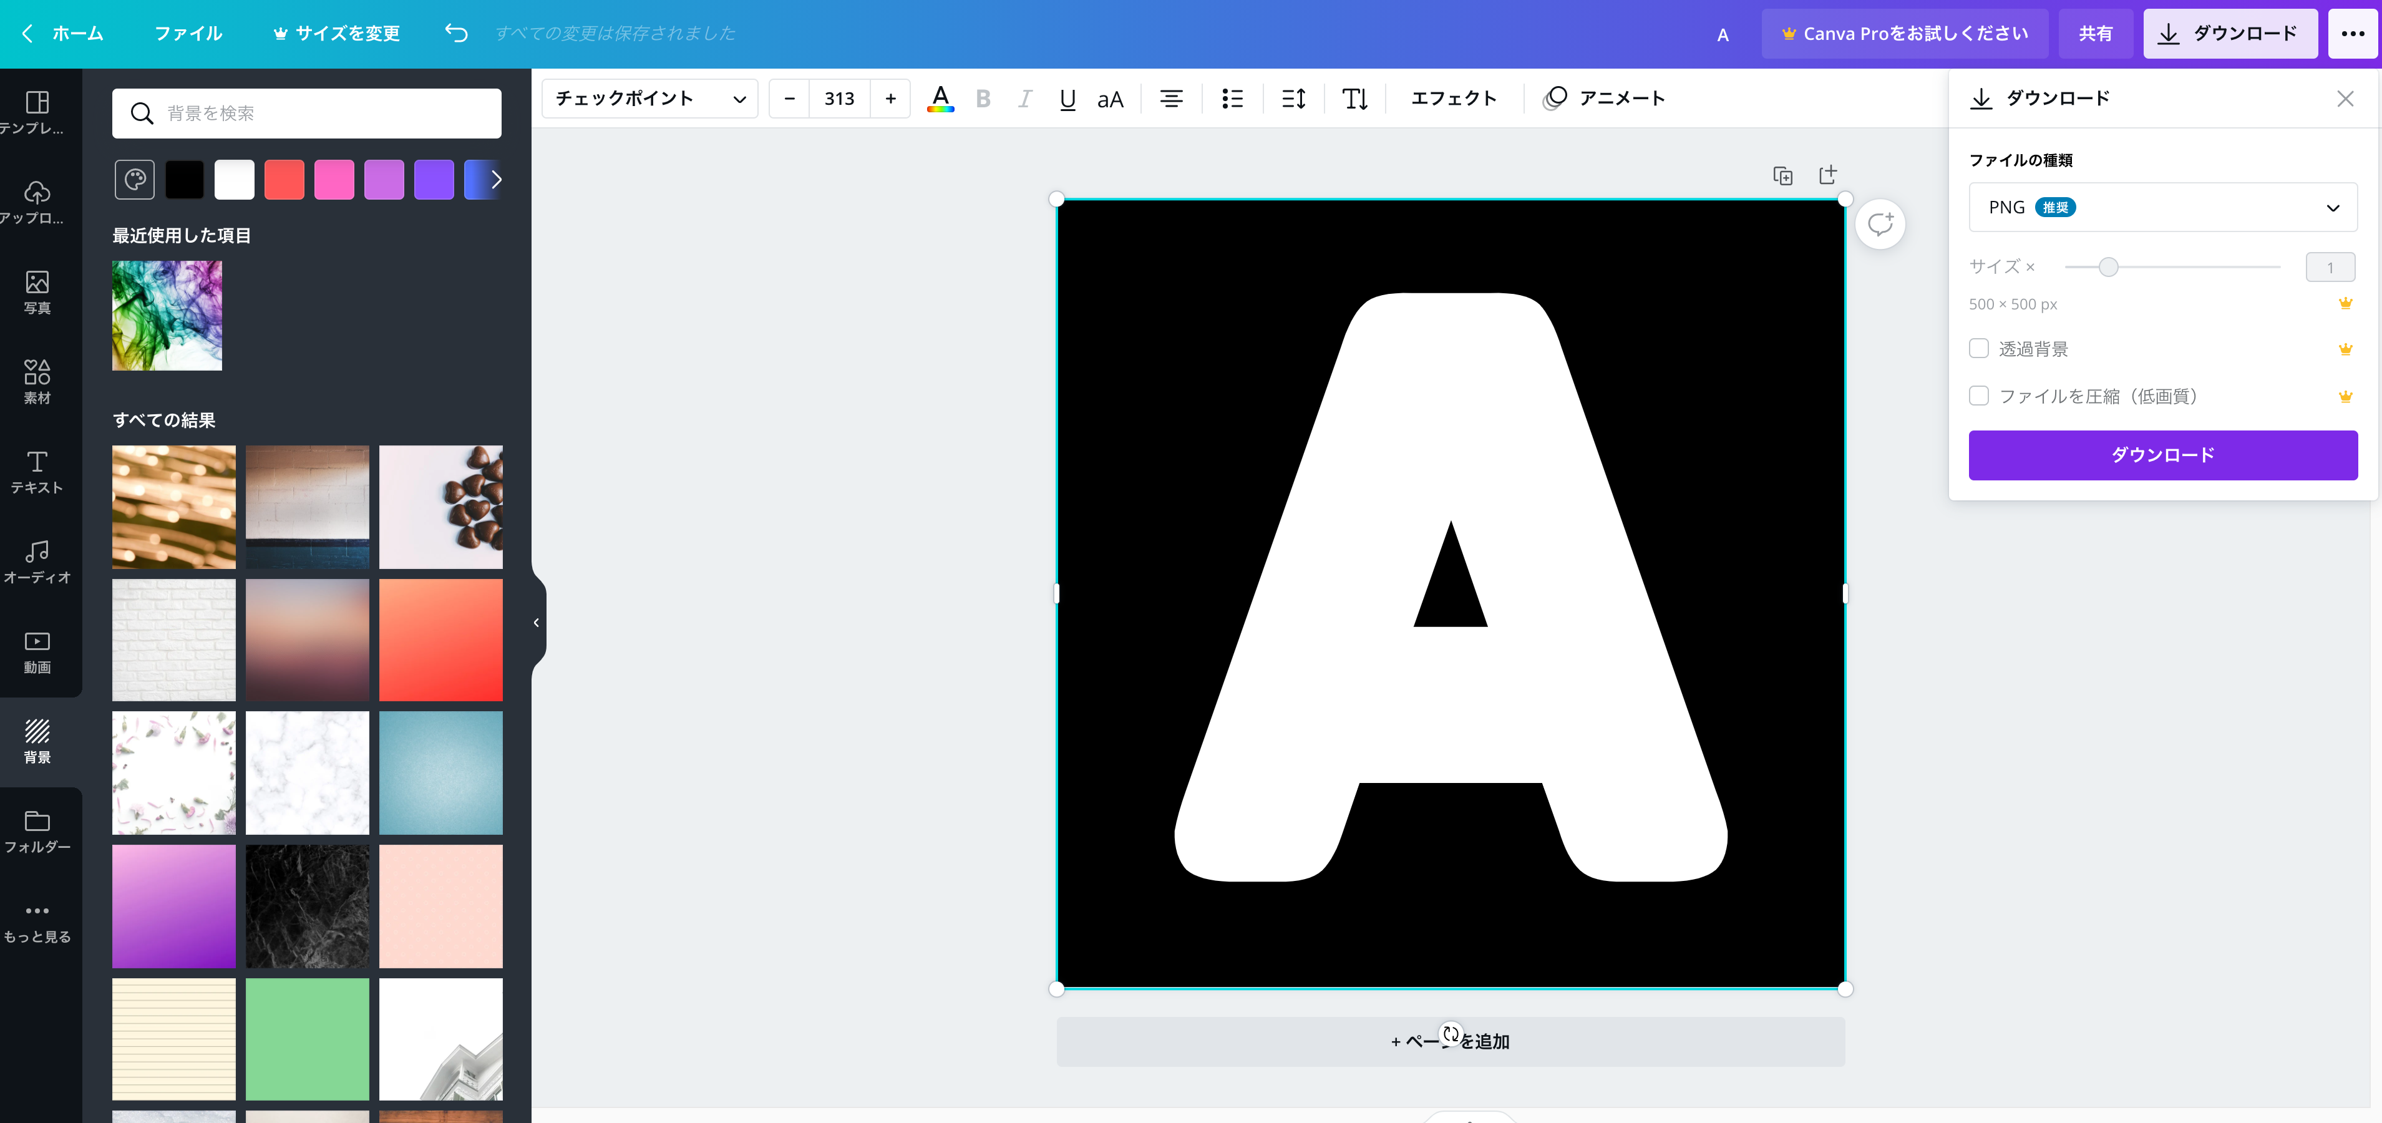2382x1123 pixels.
Task: Duplicate the page icon
Action: tap(1783, 175)
